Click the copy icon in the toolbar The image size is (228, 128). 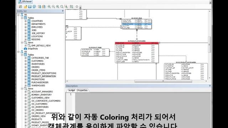(40, 6)
